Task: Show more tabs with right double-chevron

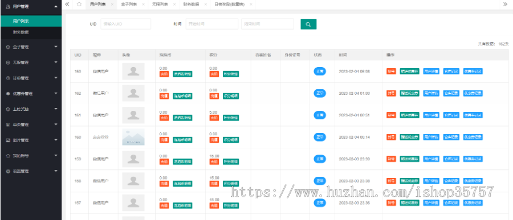Action: 505,4
